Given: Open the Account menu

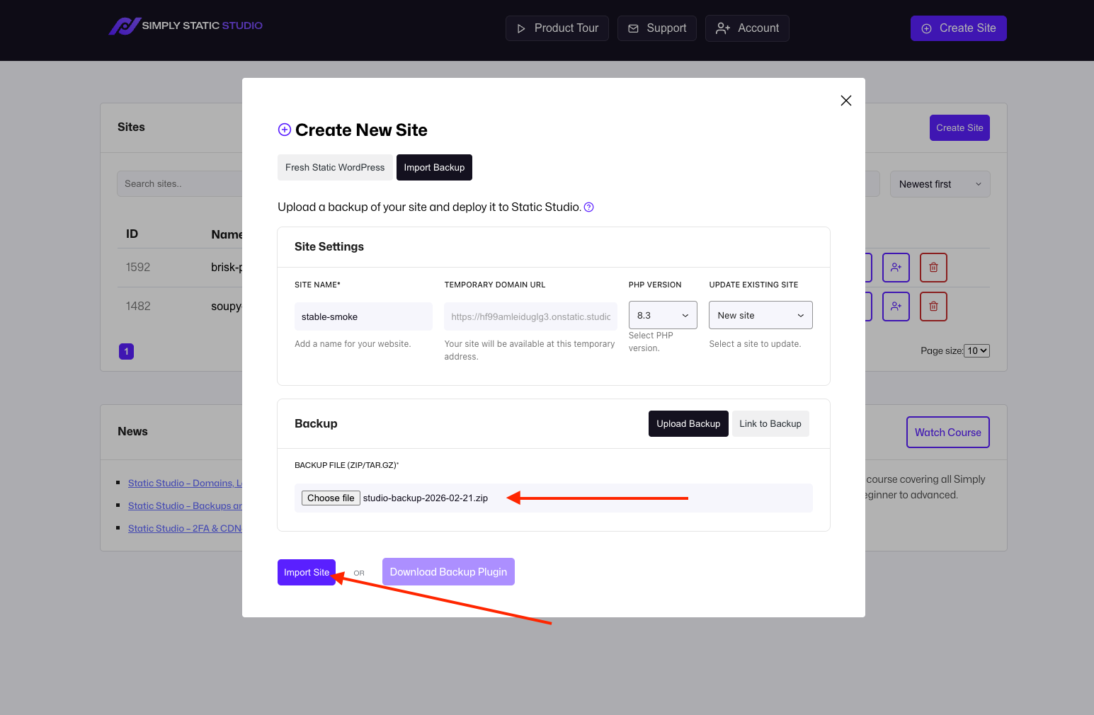Looking at the screenshot, I should click(x=747, y=28).
